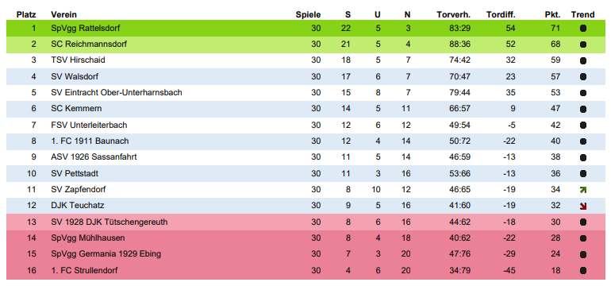Select SV Eintracht Ober-Unterharnsbach team name
Image resolution: width=611 pixels, height=286 pixels.
(117, 92)
